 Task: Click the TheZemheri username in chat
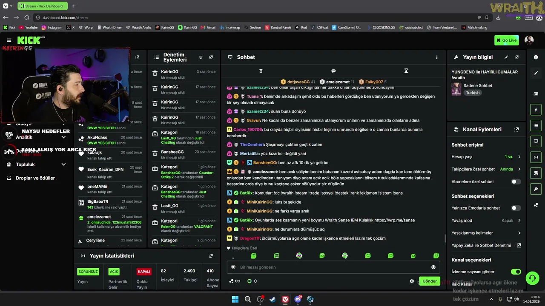tap(251, 144)
